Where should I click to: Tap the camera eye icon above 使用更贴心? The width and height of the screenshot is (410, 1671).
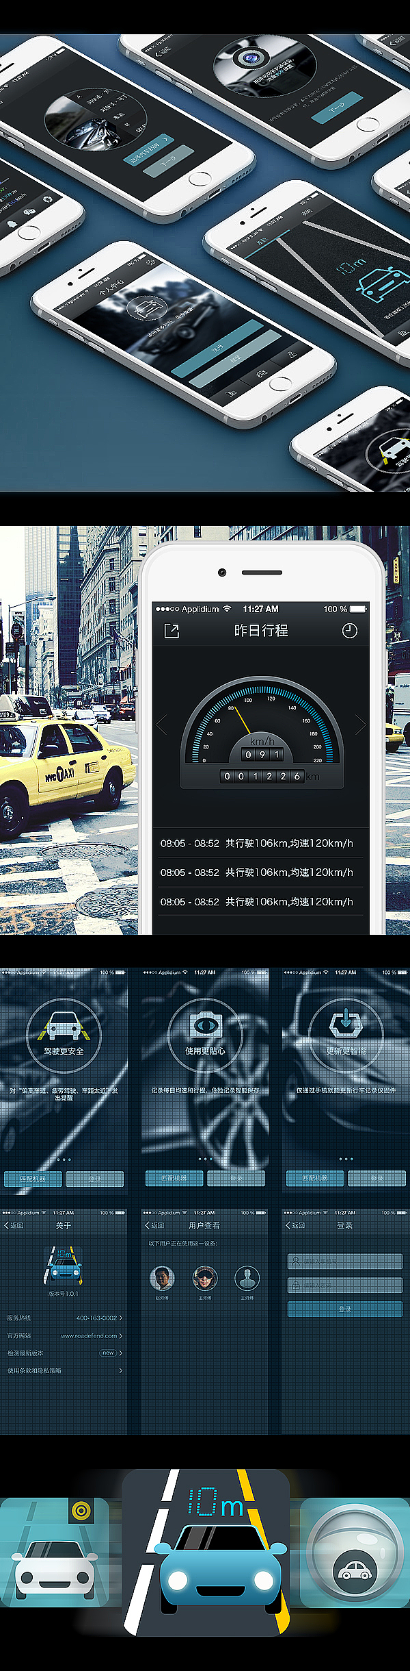[205, 1025]
